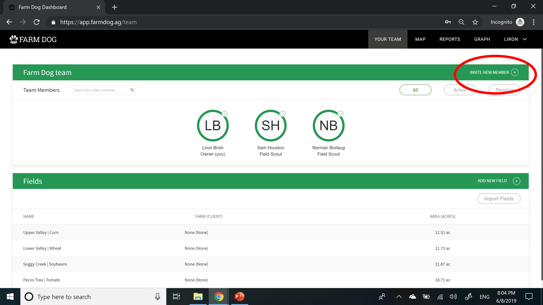543x305 pixels.
Task: Open Task View in the taskbar
Action: (x=176, y=297)
